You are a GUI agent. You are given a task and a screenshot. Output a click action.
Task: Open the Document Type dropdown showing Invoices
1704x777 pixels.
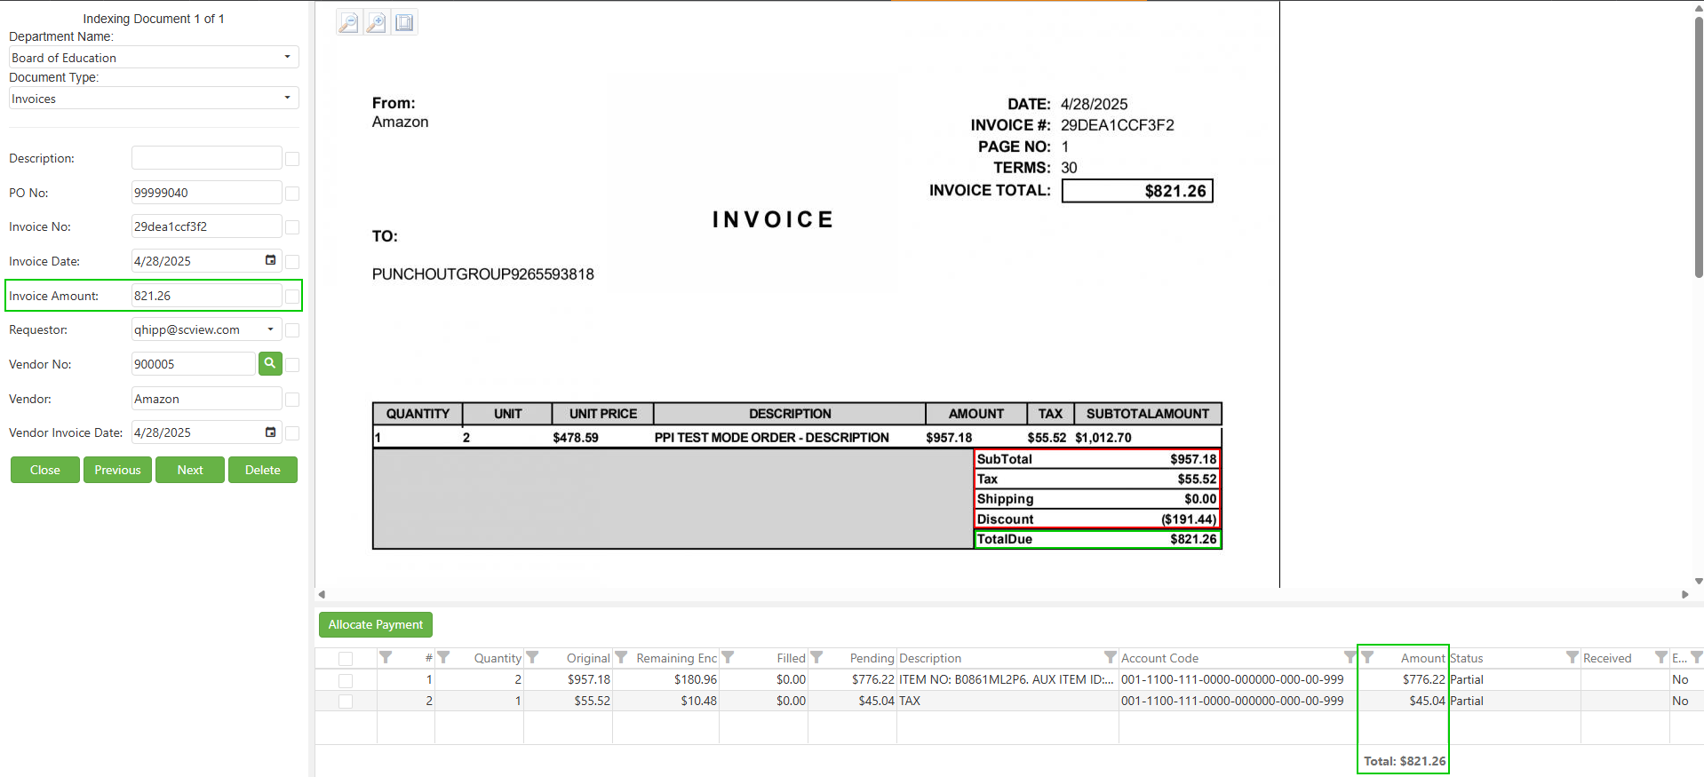click(x=154, y=98)
